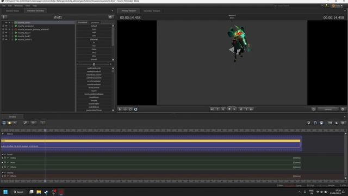The width and height of the screenshot is (348, 196).
Task: Open the File menu
Action: 4,5
